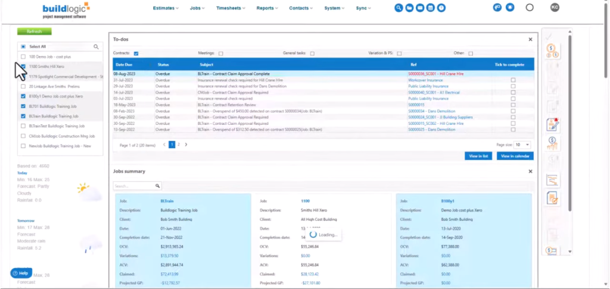This screenshot has height=289, width=610.
Task: Sort by the Subject column header
Action: point(206,64)
